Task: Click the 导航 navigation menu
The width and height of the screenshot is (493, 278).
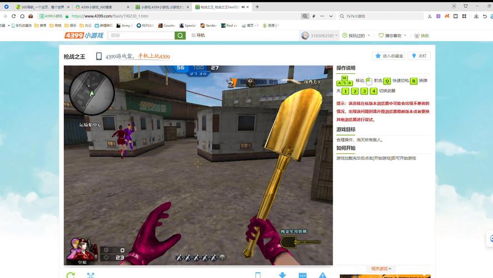Action: (x=198, y=36)
